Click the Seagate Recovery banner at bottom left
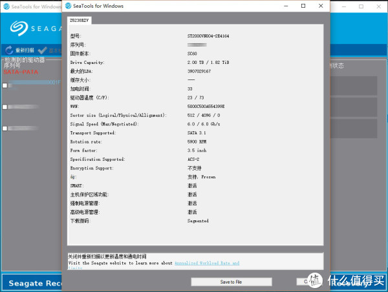 31,283
